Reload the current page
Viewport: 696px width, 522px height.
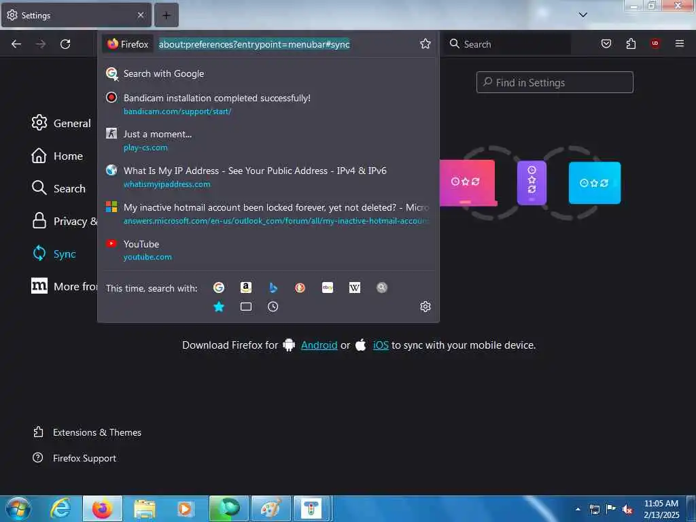click(65, 44)
